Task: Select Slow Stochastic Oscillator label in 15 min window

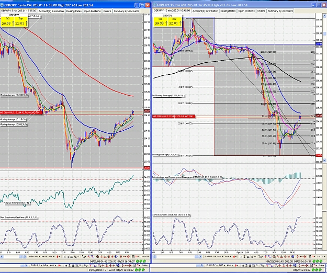Action: click(x=172, y=214)
